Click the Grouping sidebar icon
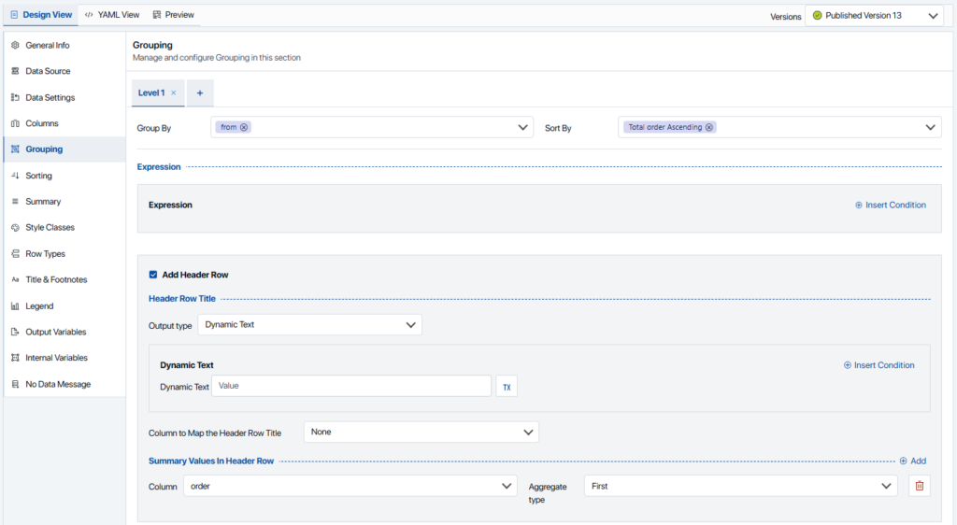Viewport: 957px width, 525px height. (x=15, y=149)
